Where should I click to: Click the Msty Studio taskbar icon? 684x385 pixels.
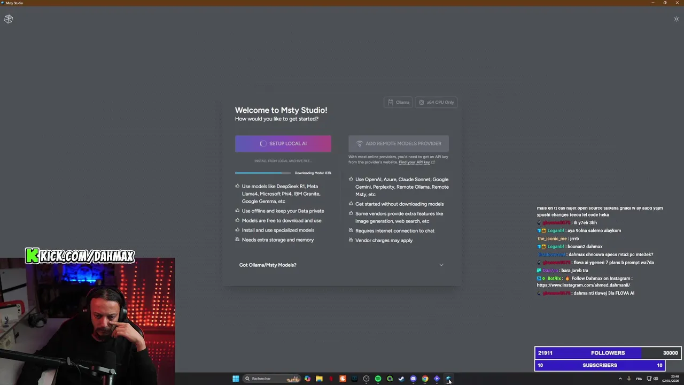[x=448, y=379]
